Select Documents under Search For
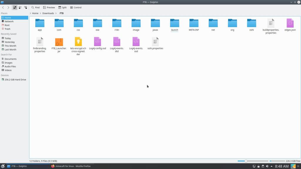The height and width of the screenshot is (169, 301). pos(10,59)
